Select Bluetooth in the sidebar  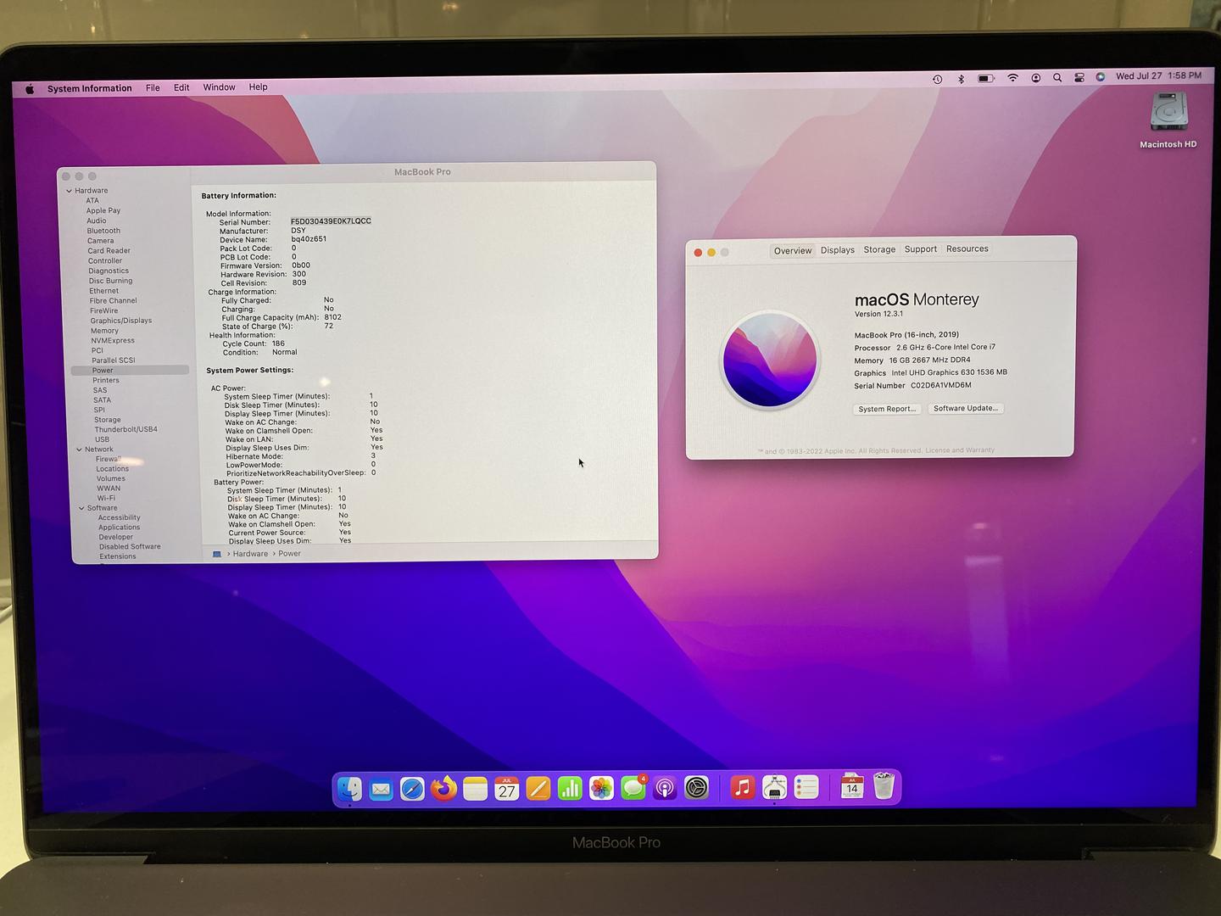tap(103, 231)
